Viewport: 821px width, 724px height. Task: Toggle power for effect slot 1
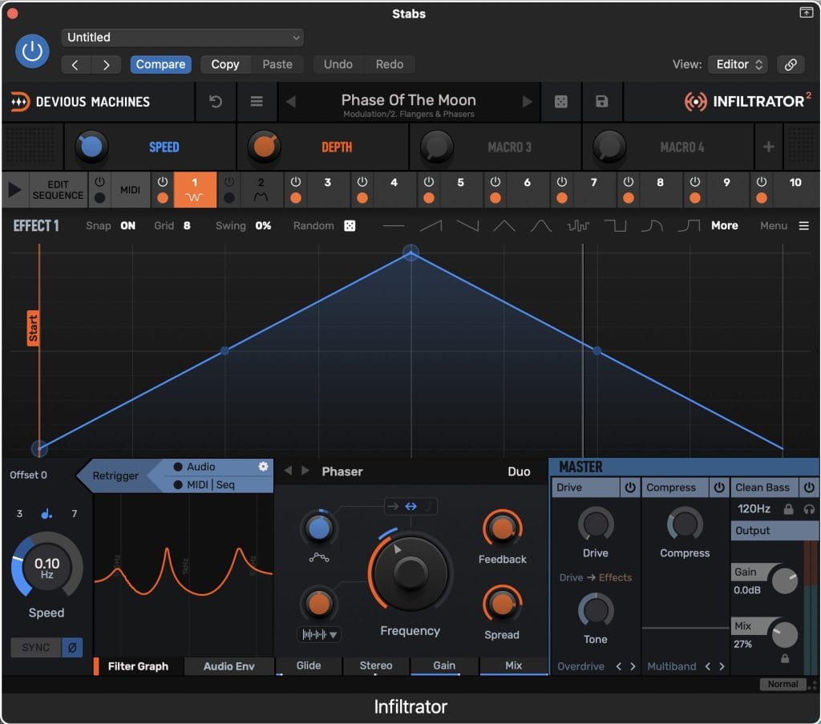(162, 182)
